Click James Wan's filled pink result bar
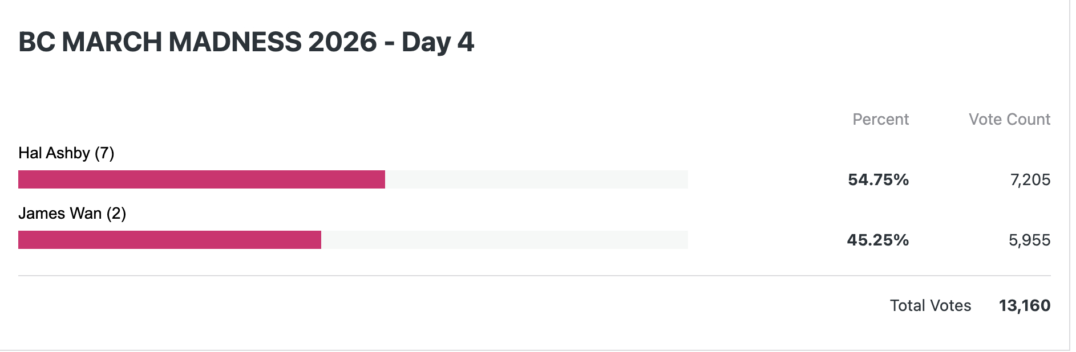The height and width of the screenshot is (352, 1076). 169,240
